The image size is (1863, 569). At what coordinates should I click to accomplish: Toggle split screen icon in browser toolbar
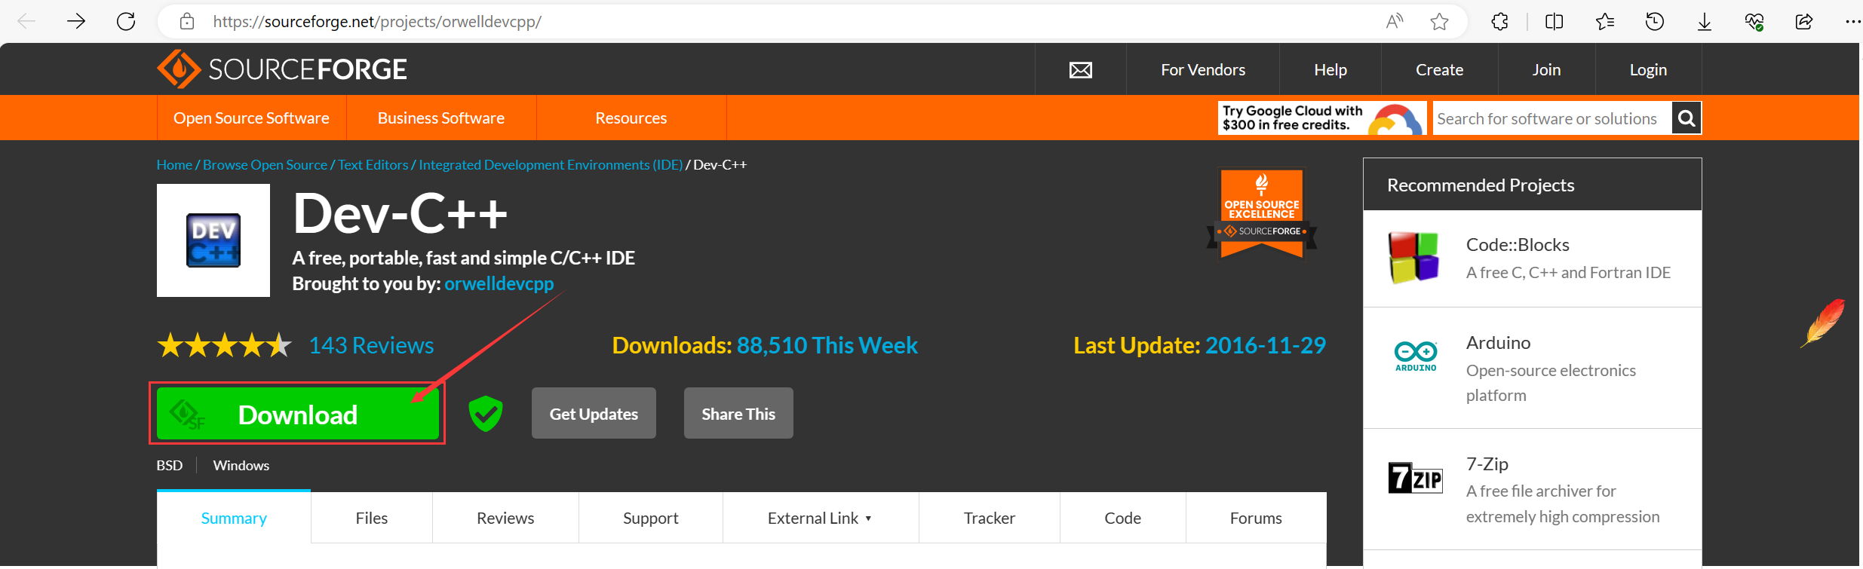point(1554,21)
